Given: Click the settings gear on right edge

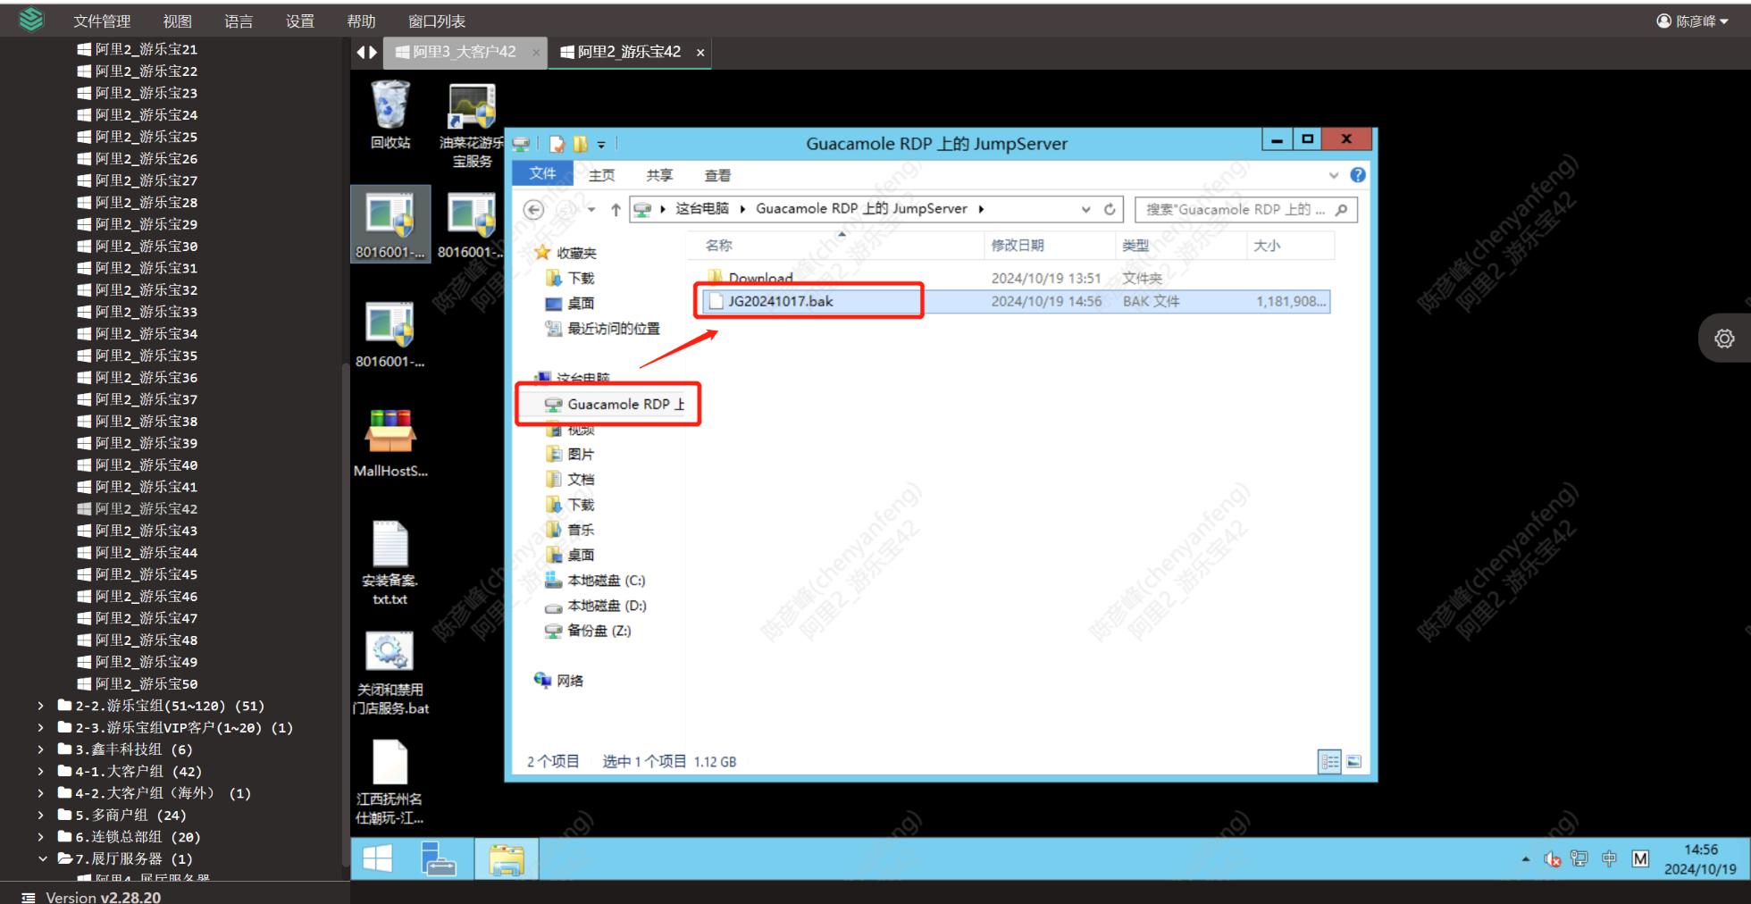Looking at the screenshot, I should 1724,339.
